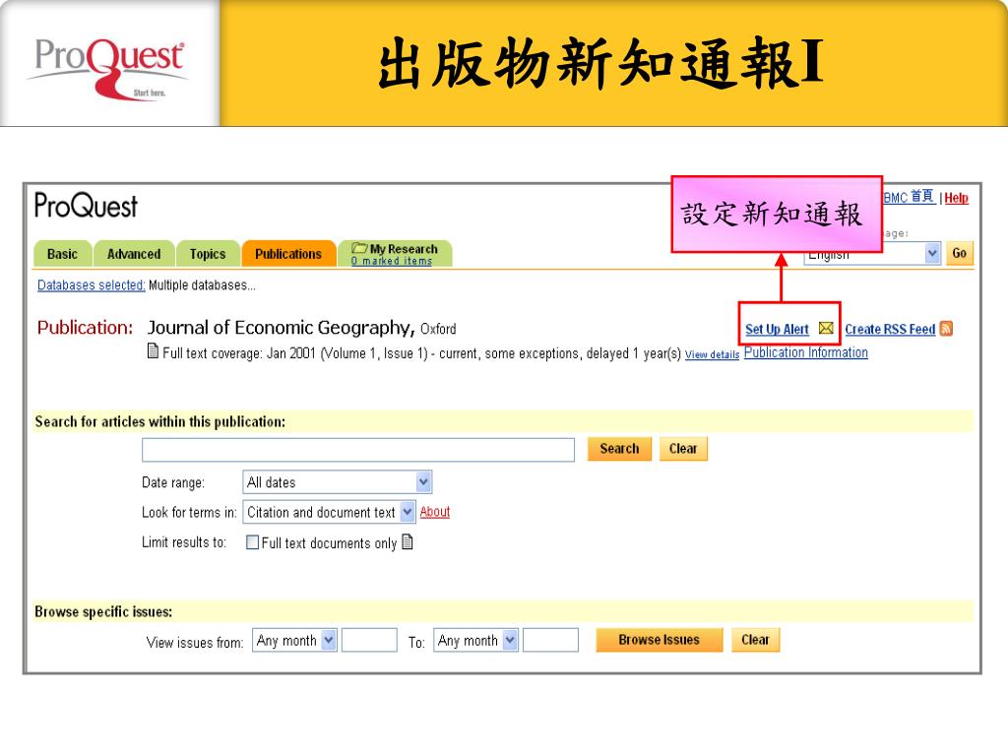Image resolution: width=1008 pixels, height=756 pixels.
Task: Open the Help link
Action: tap(956, 198)
